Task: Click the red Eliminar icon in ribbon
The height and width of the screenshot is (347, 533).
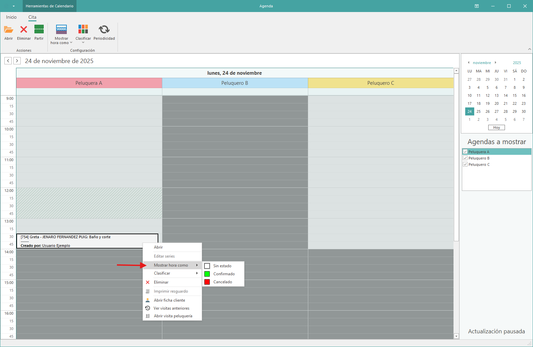Action: click(24, 30)
